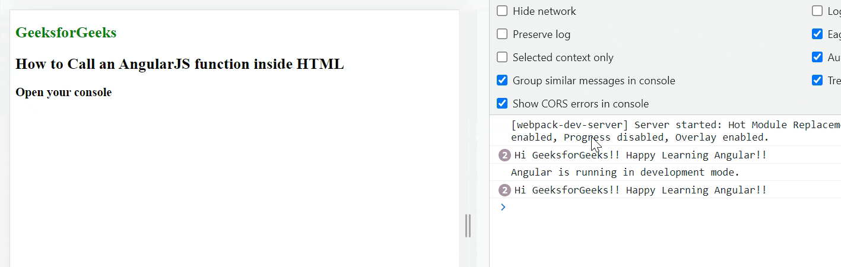
Task: Click the first grouped message count badge 2
Action: [504, 155]
